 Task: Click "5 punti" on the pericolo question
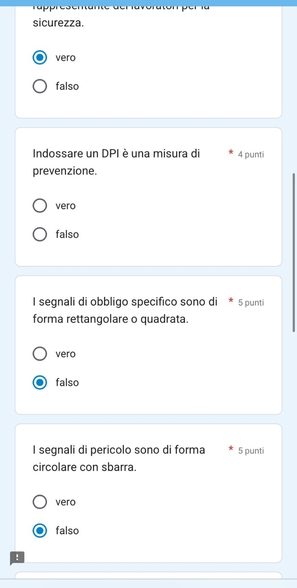[x=251, y=451]
